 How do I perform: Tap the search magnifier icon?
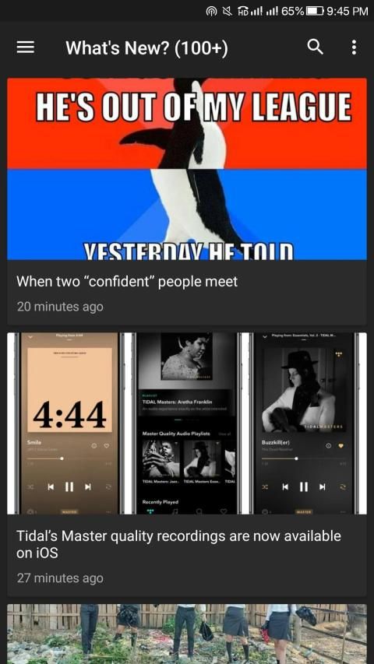(315, 47)
